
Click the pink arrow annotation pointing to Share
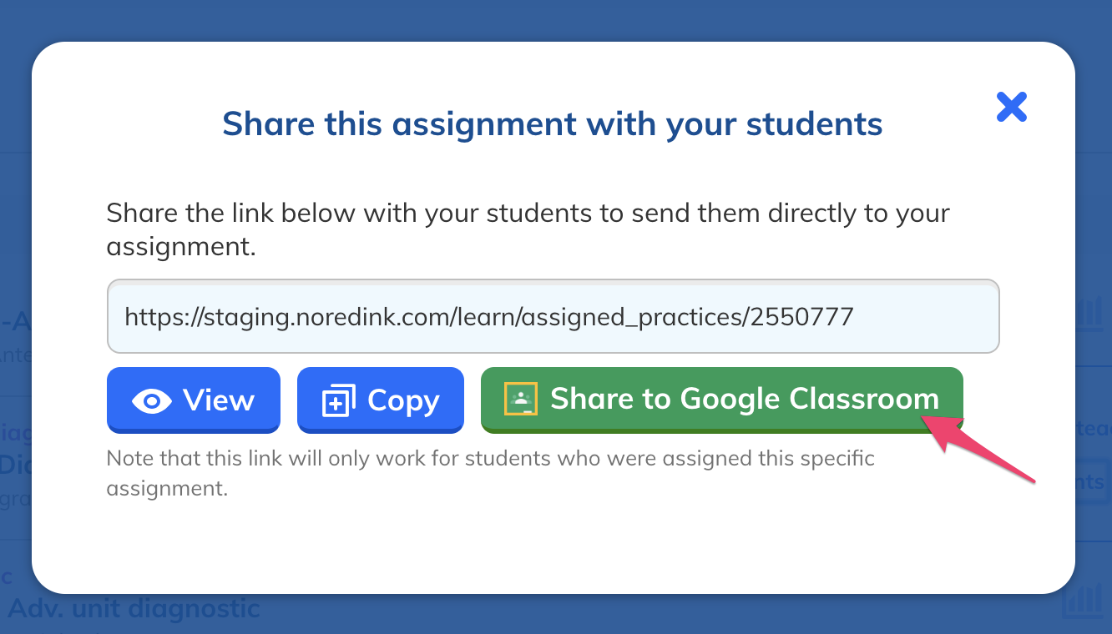click(978, 446)
